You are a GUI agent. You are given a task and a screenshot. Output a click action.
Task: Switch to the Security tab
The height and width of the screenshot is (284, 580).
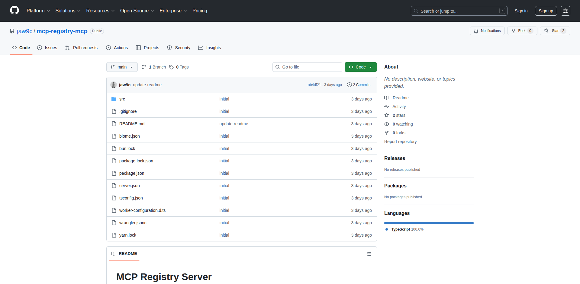pos(179,48)
